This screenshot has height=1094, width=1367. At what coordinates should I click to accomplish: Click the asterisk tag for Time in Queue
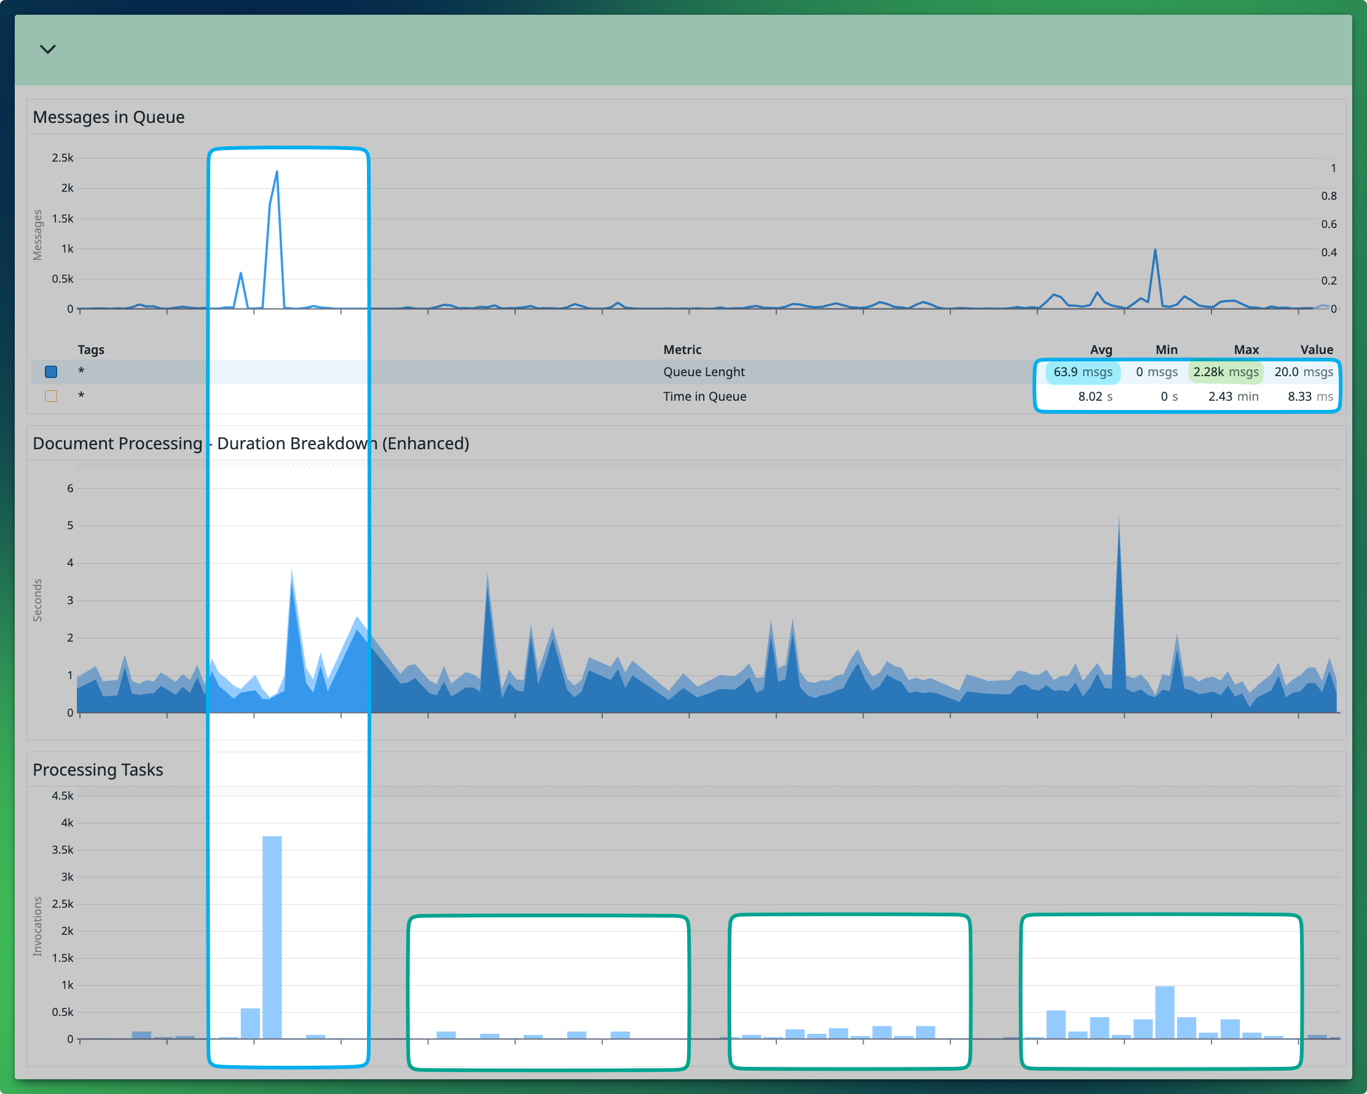tap(81, 396)
